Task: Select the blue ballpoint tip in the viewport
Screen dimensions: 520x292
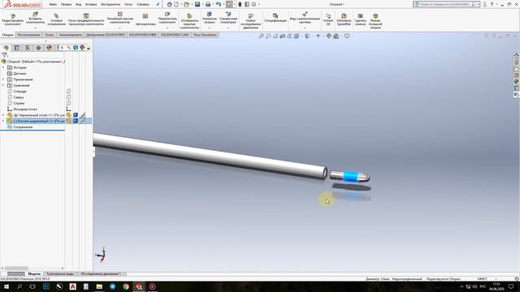Action: coord(350,176)
